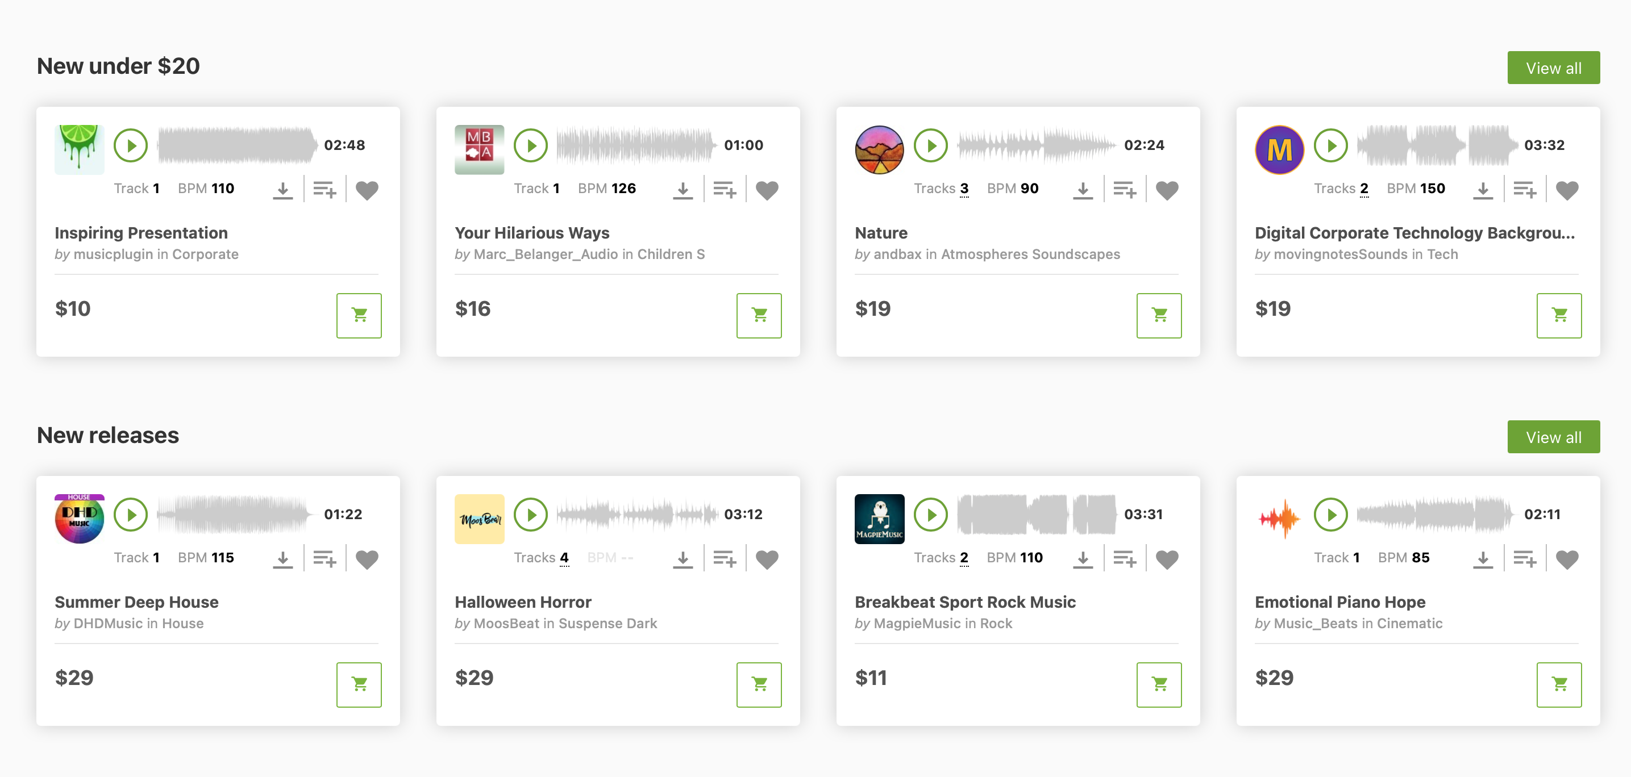This screenshot has height=777, width=1631.
Task: Play the Halloween Horror preview
Action: [531, 515]
